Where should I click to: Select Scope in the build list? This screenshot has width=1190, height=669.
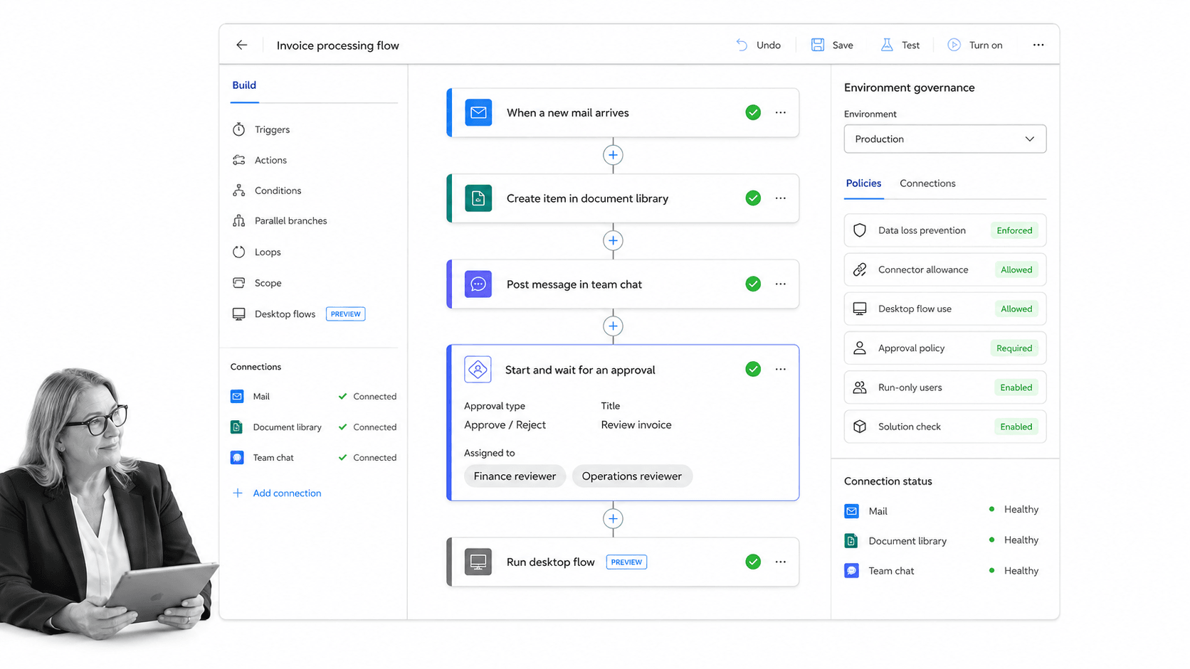tap(257, 283)
